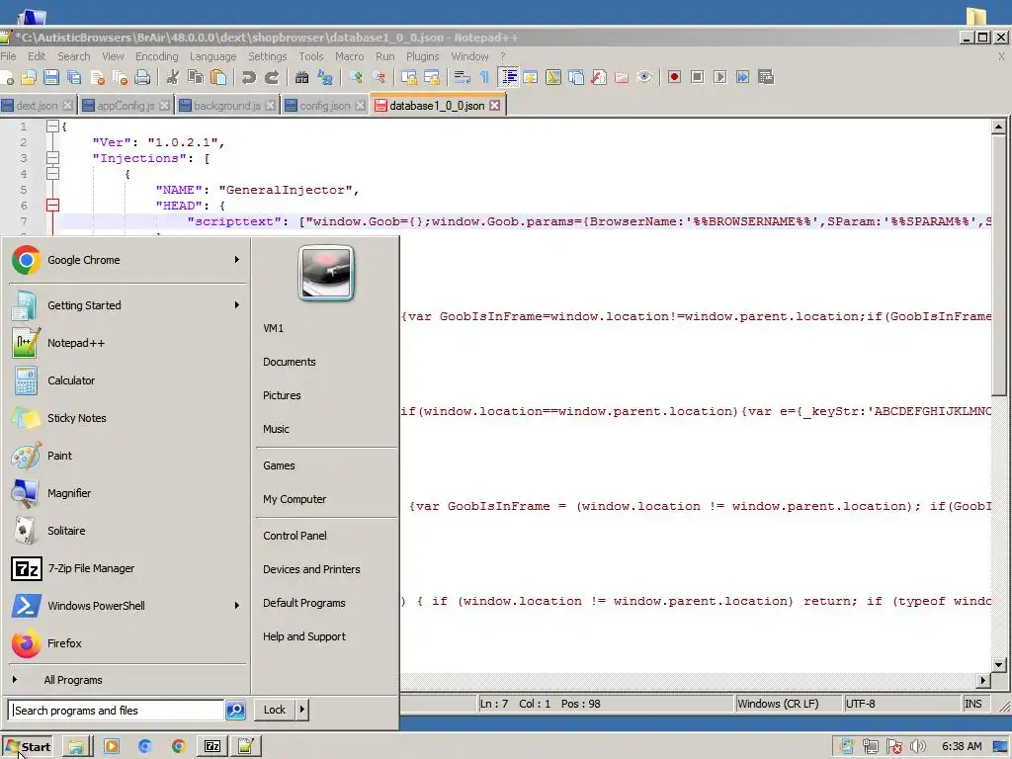
Task: Click the vertical scrollbar down arrow
Action: [x=998, y=665]
